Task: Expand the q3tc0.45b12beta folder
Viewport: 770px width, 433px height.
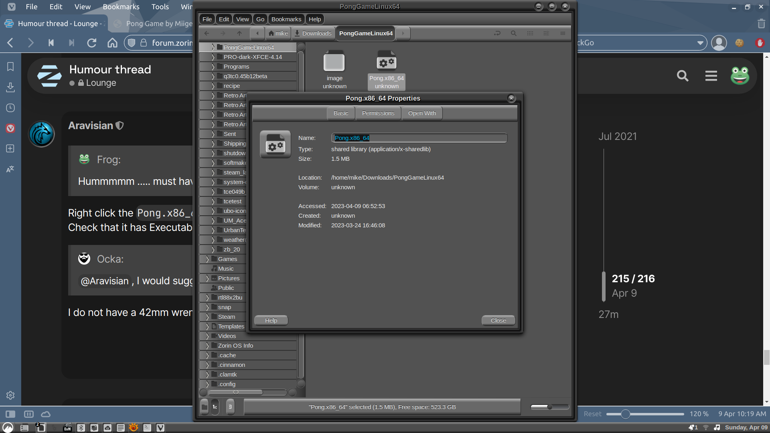Action: 213,76
